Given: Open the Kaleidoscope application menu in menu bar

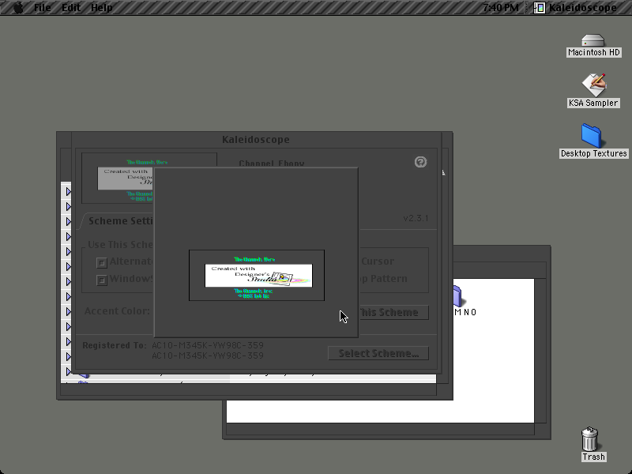Looking at the screenshot, I should [577, 7].
